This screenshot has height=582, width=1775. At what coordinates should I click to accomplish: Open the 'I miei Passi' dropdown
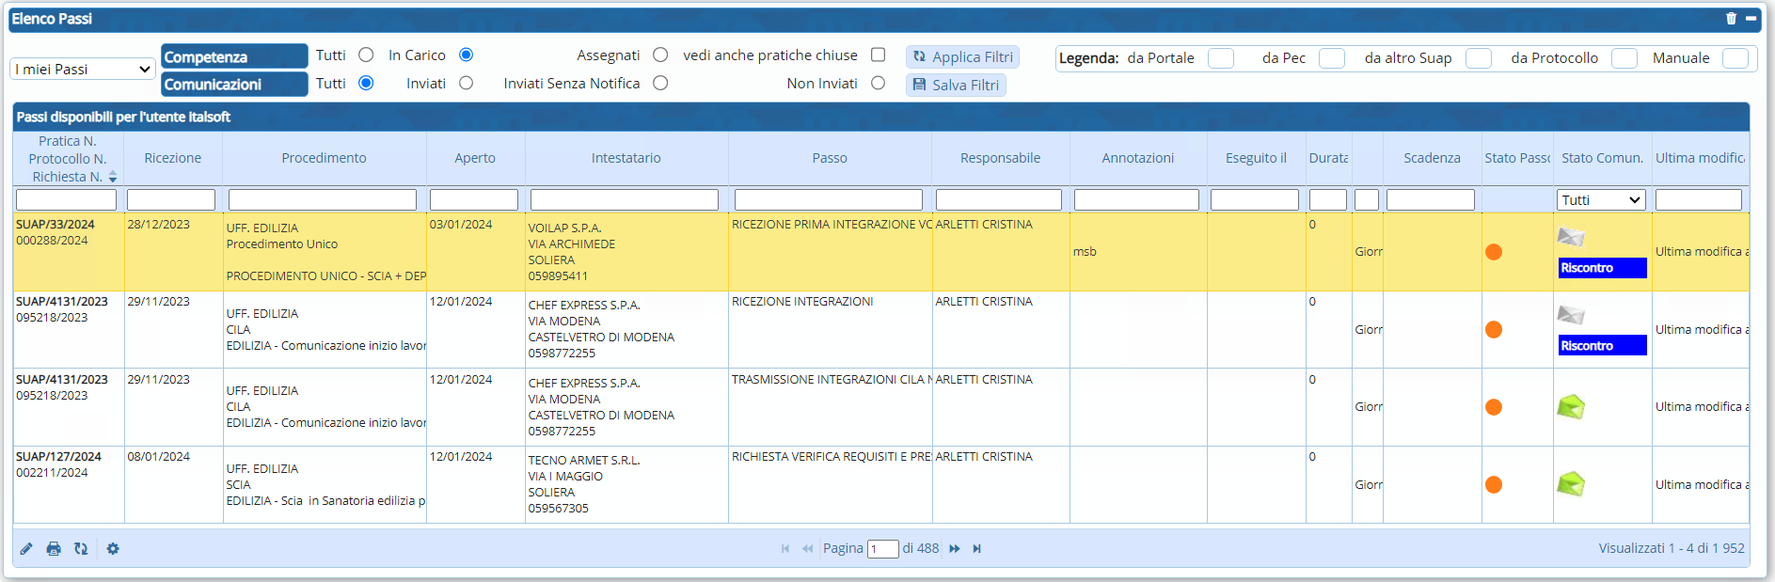[x=83, y=70]
